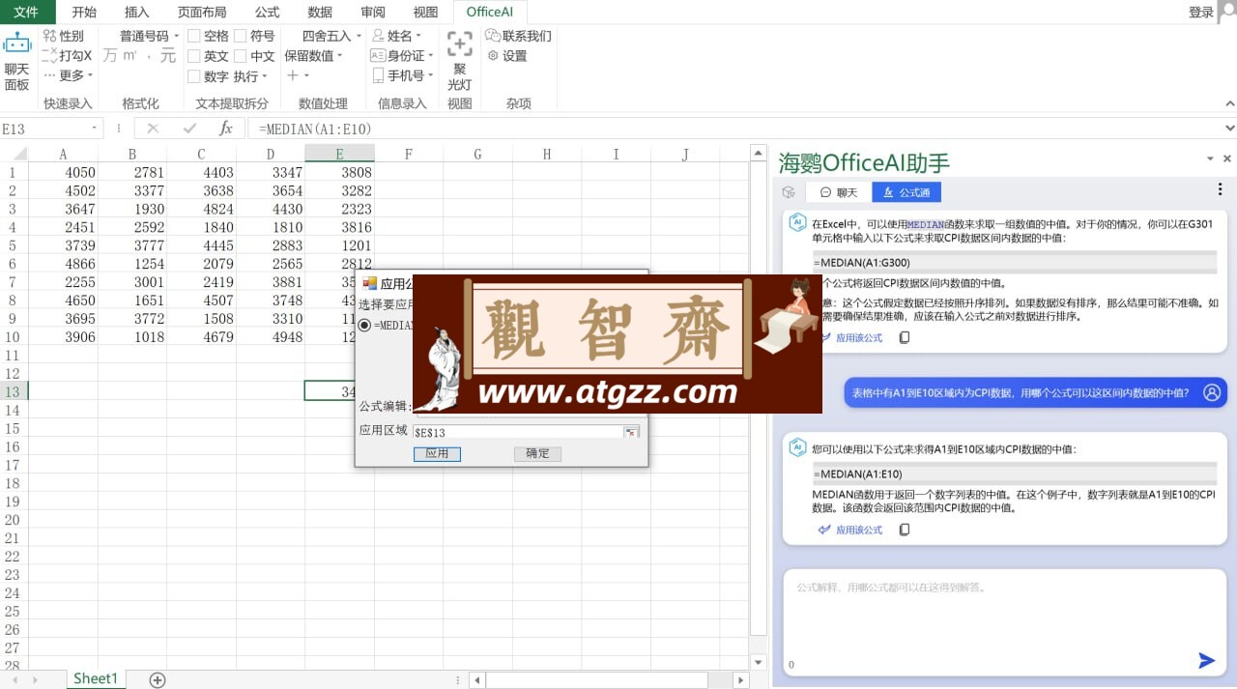Click the 联系我们 WeChat contact icon
The width and height of the screenshot is (1237, 689).
(x=493, y=36)
